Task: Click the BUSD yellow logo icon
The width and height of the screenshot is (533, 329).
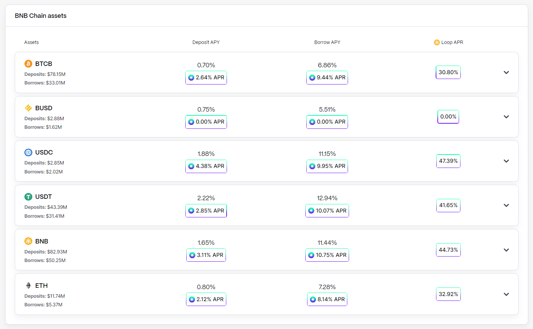Action: 28,108
